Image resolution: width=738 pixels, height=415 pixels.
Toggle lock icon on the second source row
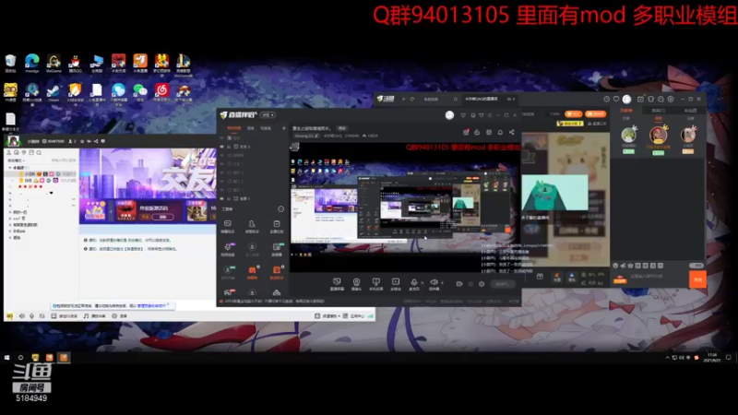(229, 147)
